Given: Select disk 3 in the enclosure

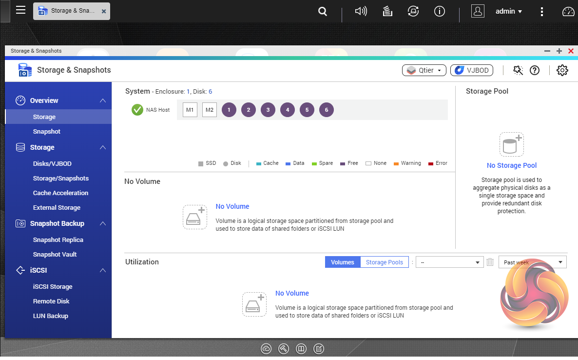Looking at the screenshot, I should click(268, 110).
